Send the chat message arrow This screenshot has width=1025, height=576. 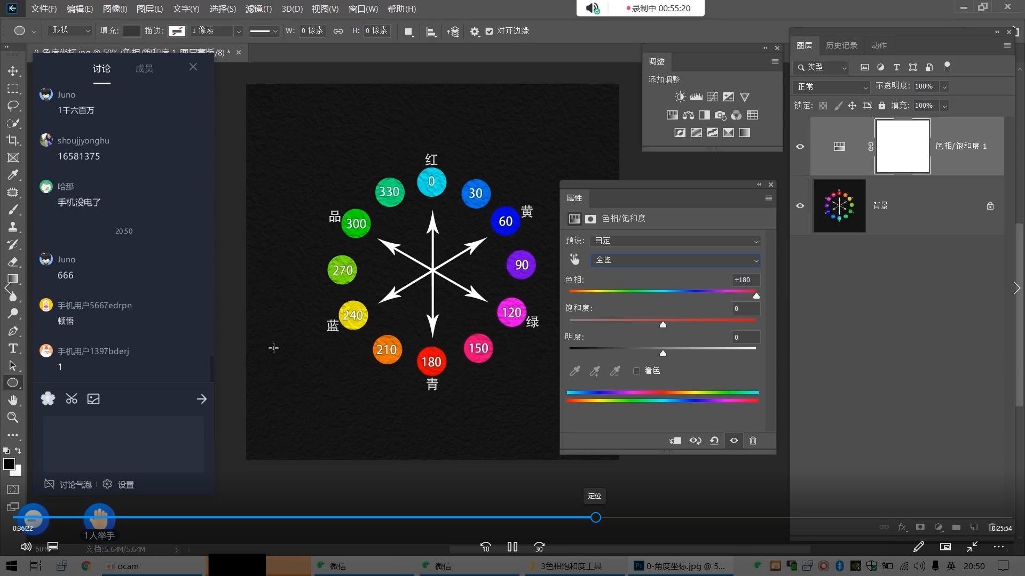click(x=201, y=399)
